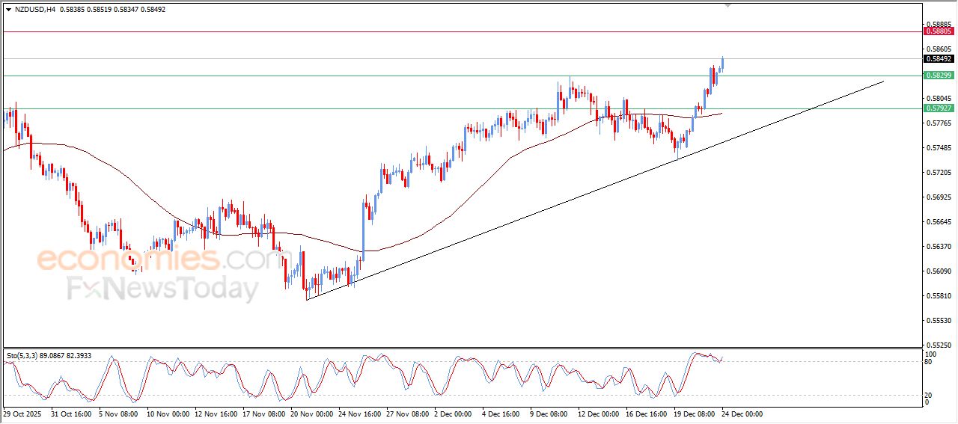Click the 24 Dec 00:00 date label
The image size is (958, 424).
click(741, 414)
